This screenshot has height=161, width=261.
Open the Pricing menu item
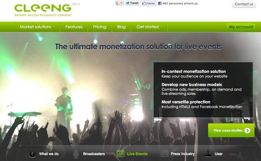tap(100, 27)
